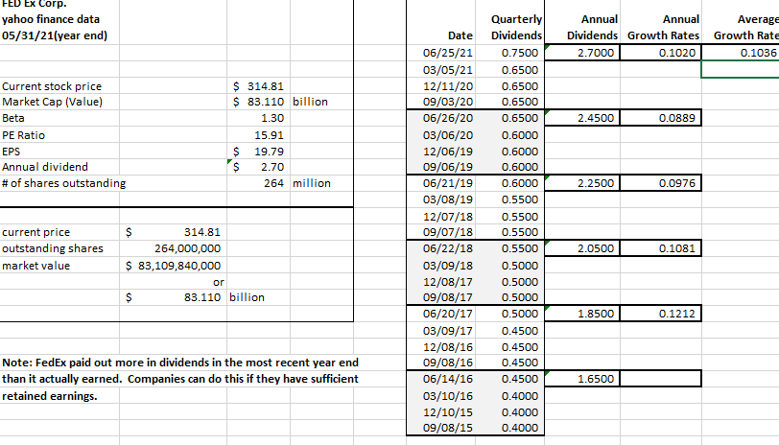Select the 'Annual Growth Rates' header cell
This screenshot has height=445, width=779.
[x=661, y=27]
